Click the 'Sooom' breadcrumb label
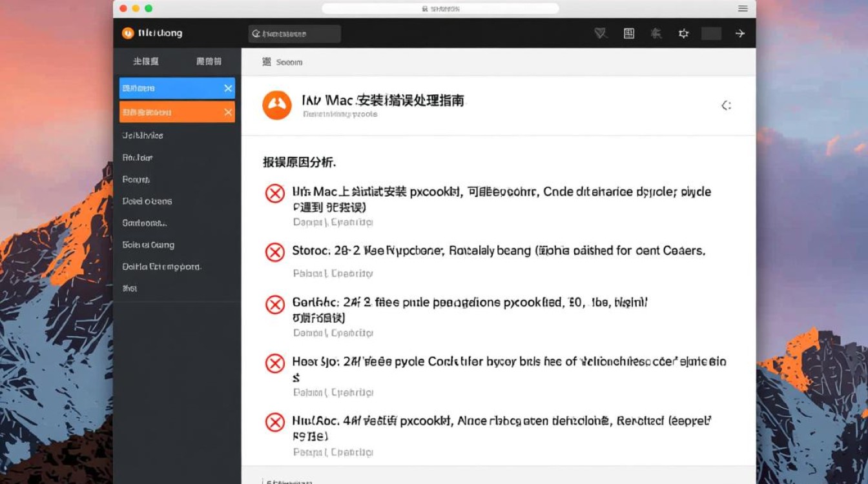 (x=289, y=63)
